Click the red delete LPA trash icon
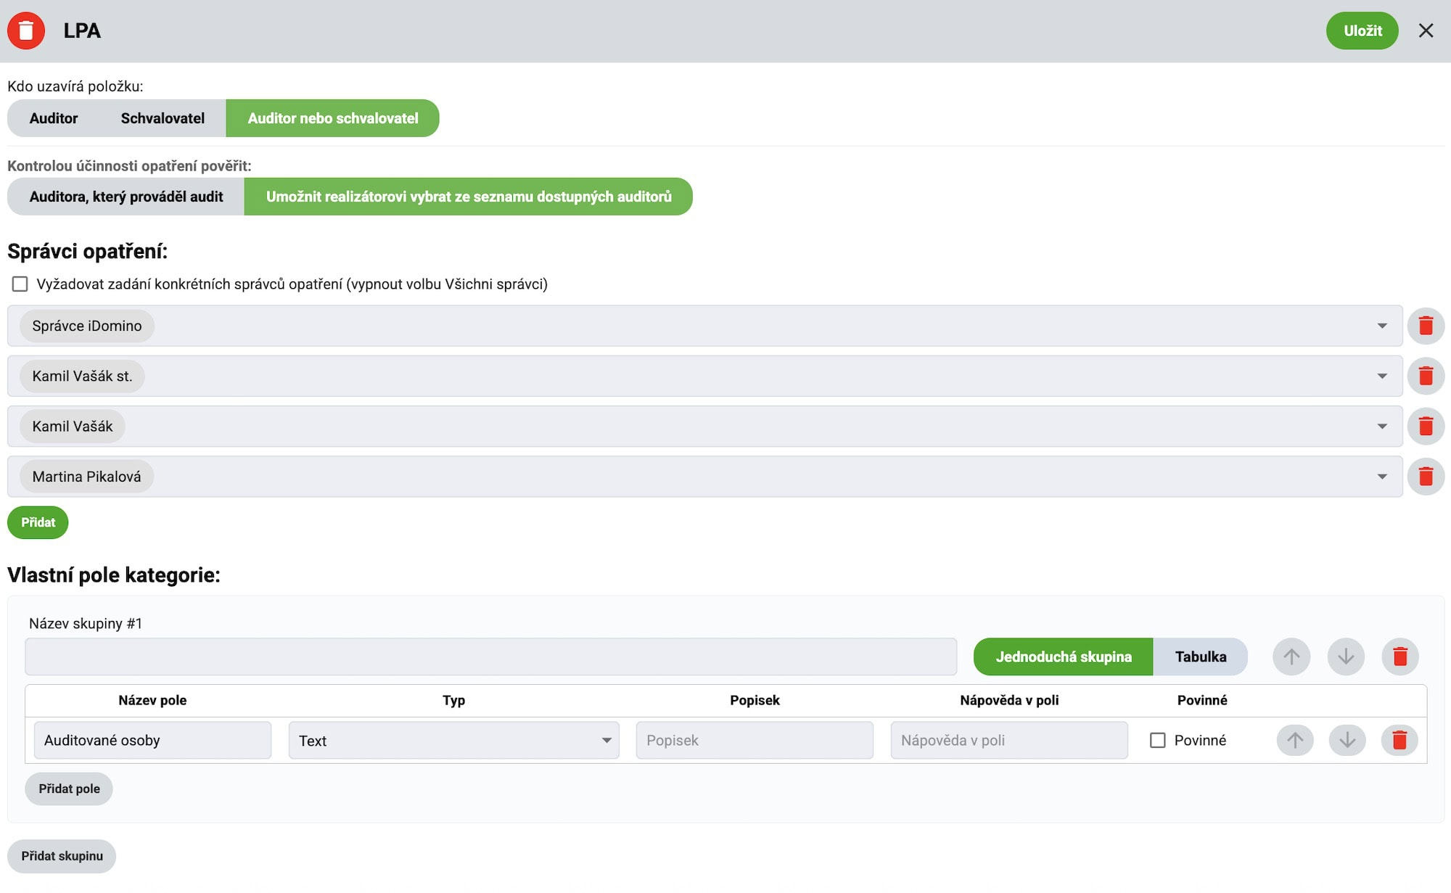The height and width of the screenshot is (893, 1451). (26, 30)
